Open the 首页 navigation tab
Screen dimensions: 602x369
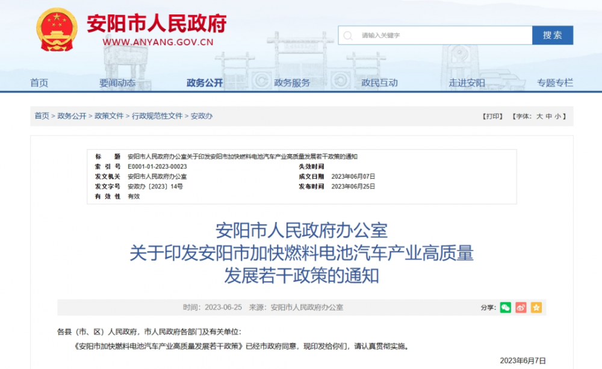tap(39, 83)
